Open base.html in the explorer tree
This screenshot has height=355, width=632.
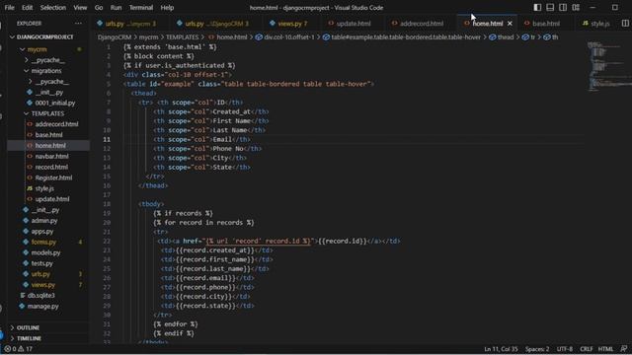48,135
